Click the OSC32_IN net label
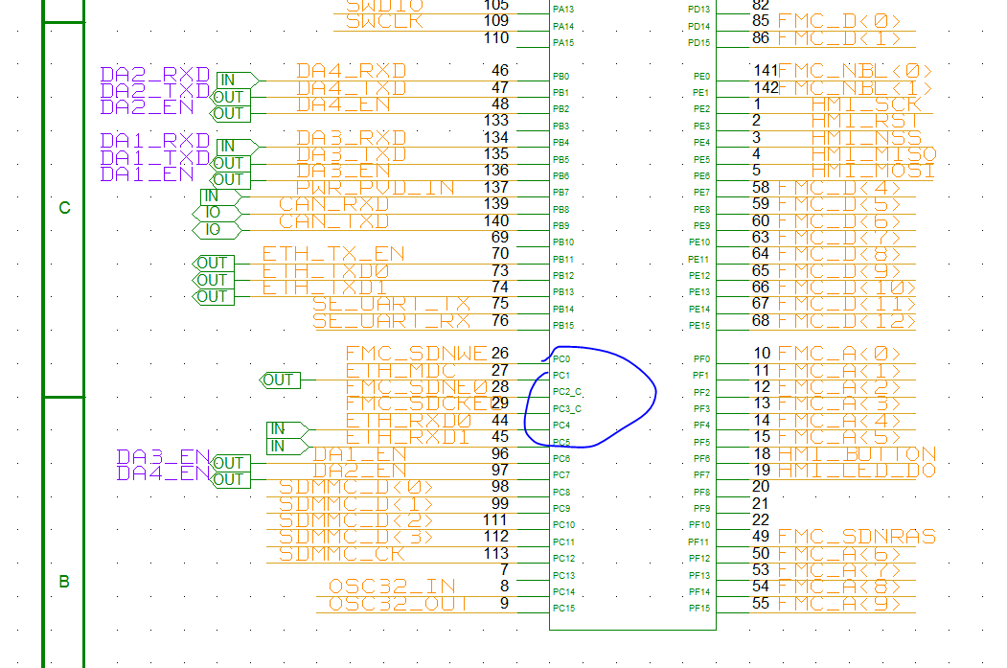 [x=392, y=587]
